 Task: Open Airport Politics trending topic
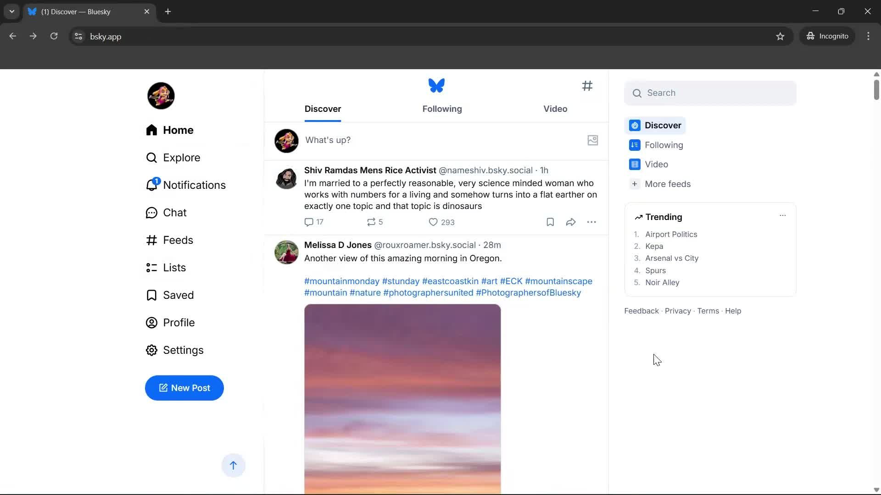[x=671, y=234]
